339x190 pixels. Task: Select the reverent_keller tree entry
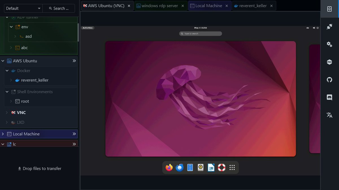[35, 80]
